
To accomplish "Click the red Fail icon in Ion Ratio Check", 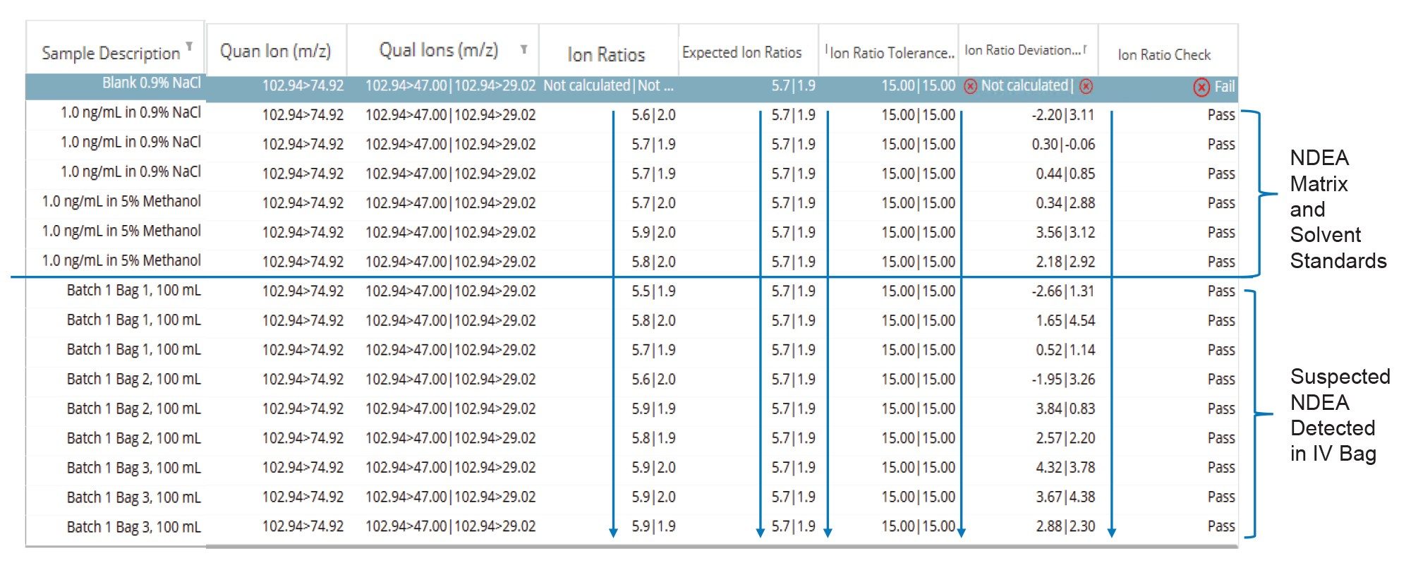I will [x=1201, y=87].
